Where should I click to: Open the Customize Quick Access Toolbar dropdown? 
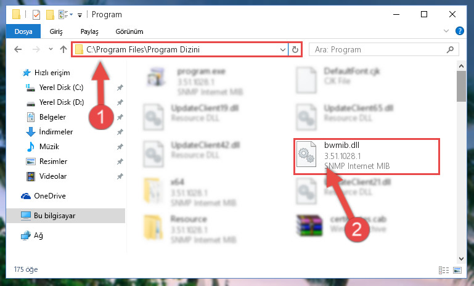[80, 15]
